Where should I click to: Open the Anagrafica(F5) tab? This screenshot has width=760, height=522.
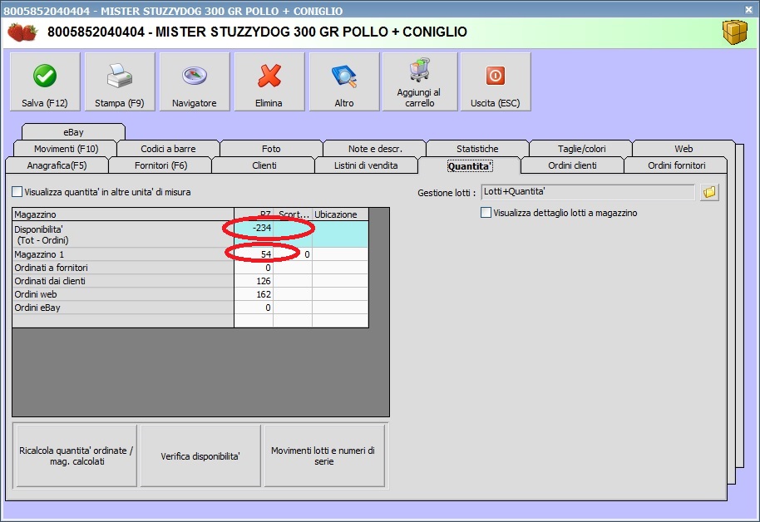57,165
